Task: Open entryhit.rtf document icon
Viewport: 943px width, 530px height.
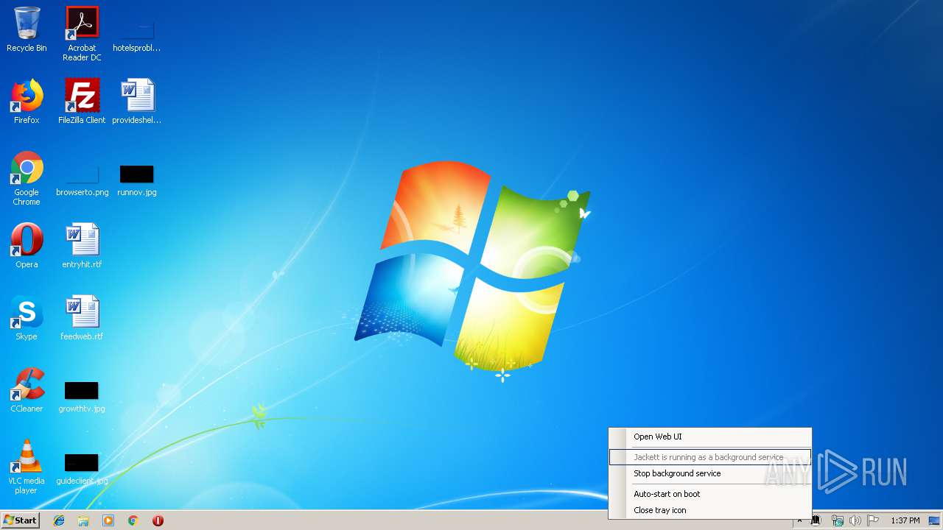Action: click(82, 246)
